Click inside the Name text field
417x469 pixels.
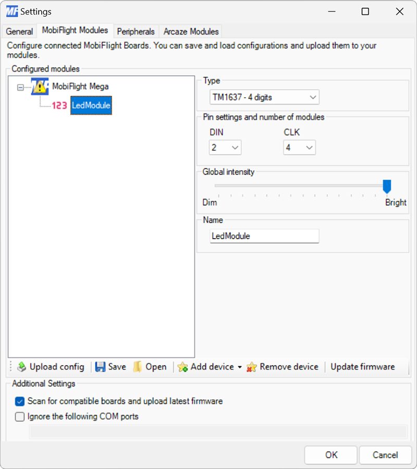point(264,236)
